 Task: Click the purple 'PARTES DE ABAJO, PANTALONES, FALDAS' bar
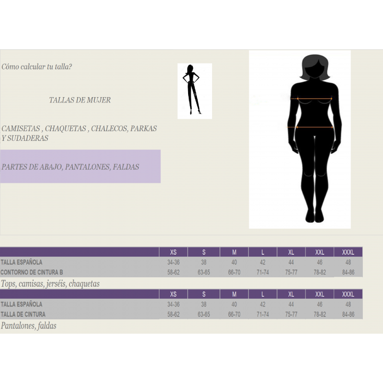point(80,167)
